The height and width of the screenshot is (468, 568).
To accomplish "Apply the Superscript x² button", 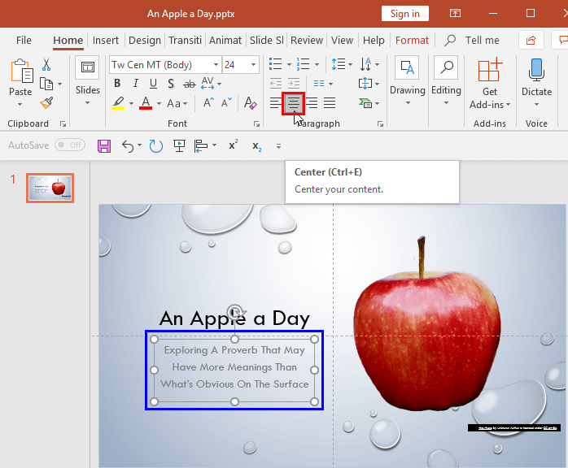I will pyautogui.click(x=234, y=145).
